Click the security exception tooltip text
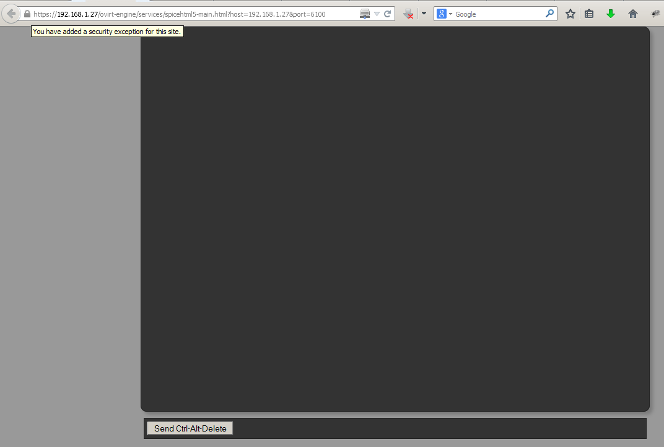The height and width of the screenshot is (447, 664). tap(107, 32)
